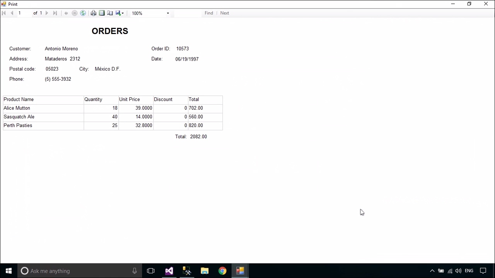
Task: Click the Print window title icon
Action: click(x=3, y=4)
